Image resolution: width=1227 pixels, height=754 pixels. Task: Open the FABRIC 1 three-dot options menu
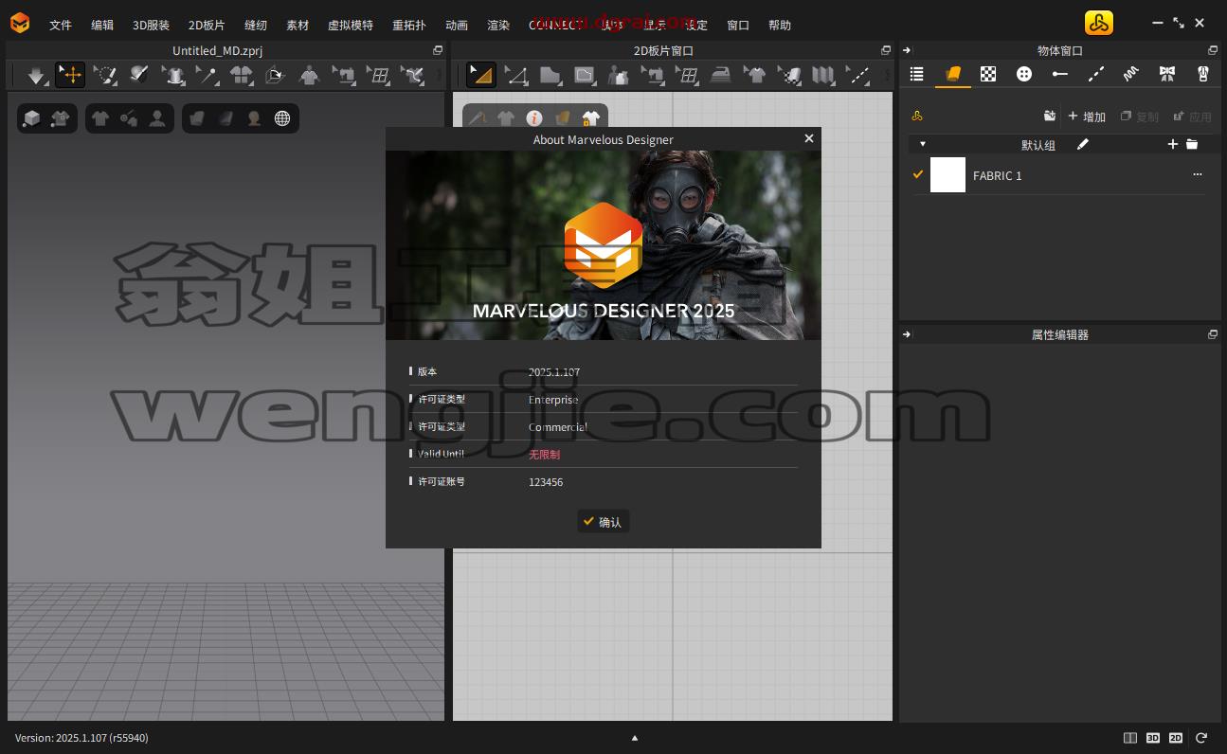(x=1198, y=175)
